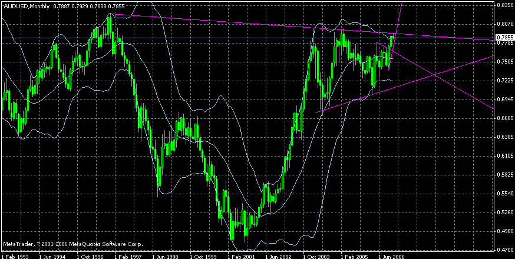Image resolution: width=515 pixels, height=259 pixels.
Task: Click the high value 0.7929 in the header
Action: tap(78, 6)
